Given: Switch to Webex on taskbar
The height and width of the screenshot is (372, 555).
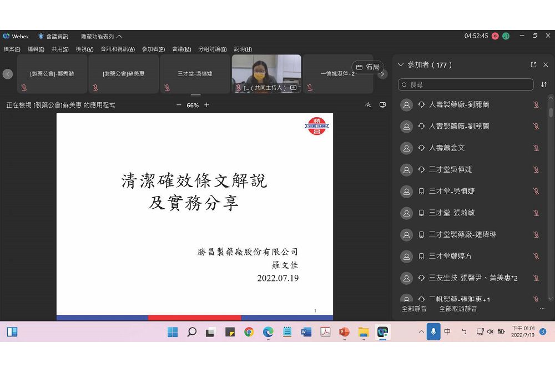Looking at the screenshot, I should tap(382, 332).
